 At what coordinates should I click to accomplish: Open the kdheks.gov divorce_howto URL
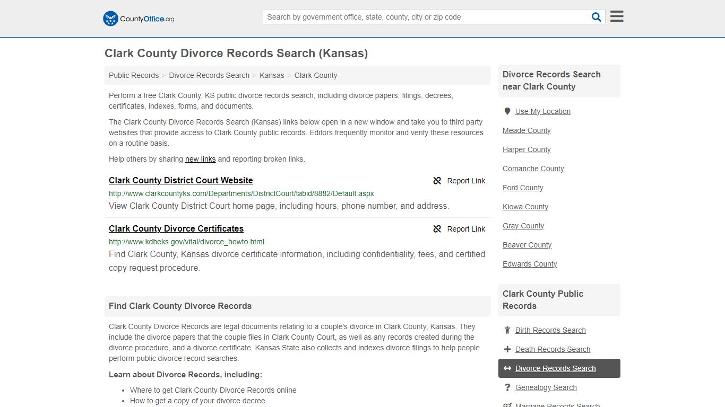186,242
